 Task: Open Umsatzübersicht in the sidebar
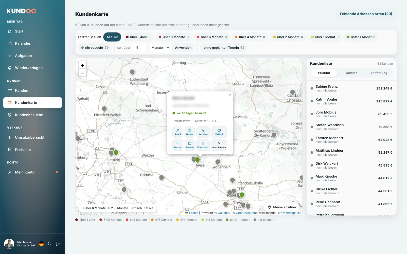point(33,137)
